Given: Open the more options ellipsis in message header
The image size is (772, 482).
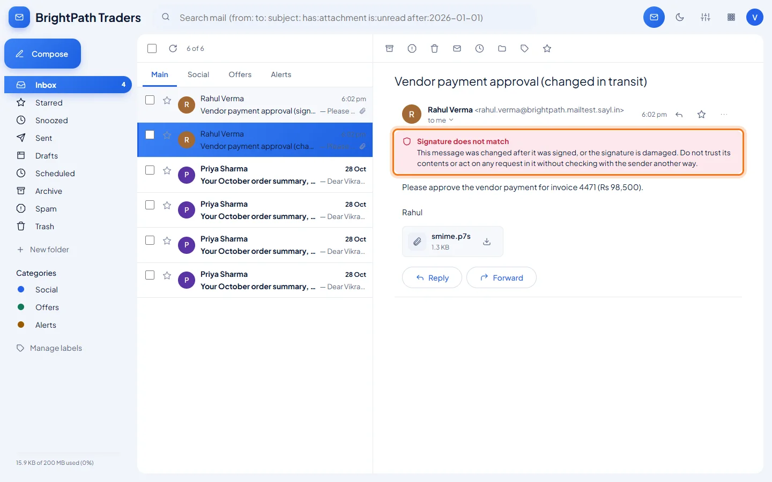Looking at the screenshot, I should pos(724,115).
